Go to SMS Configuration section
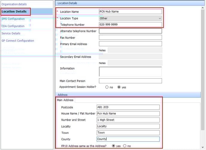206x150 pixels. pyautogui.click(x=13, y=19)
